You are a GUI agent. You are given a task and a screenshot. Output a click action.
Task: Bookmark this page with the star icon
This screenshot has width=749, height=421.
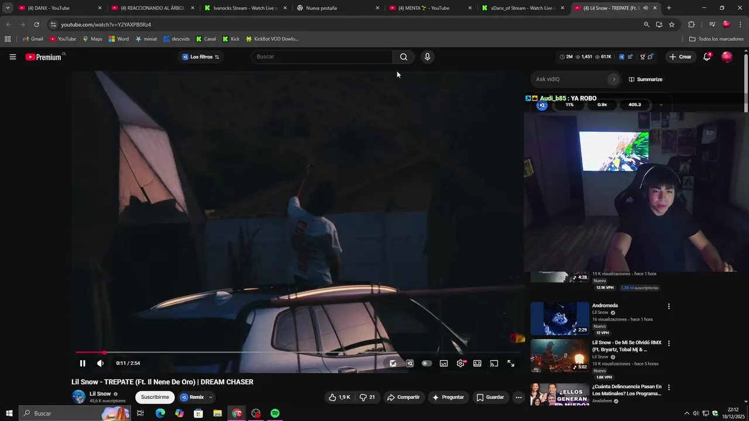tap(672, 25)
